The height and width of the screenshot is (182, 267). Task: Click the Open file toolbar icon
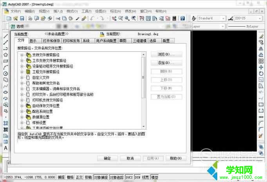(16, 18)
